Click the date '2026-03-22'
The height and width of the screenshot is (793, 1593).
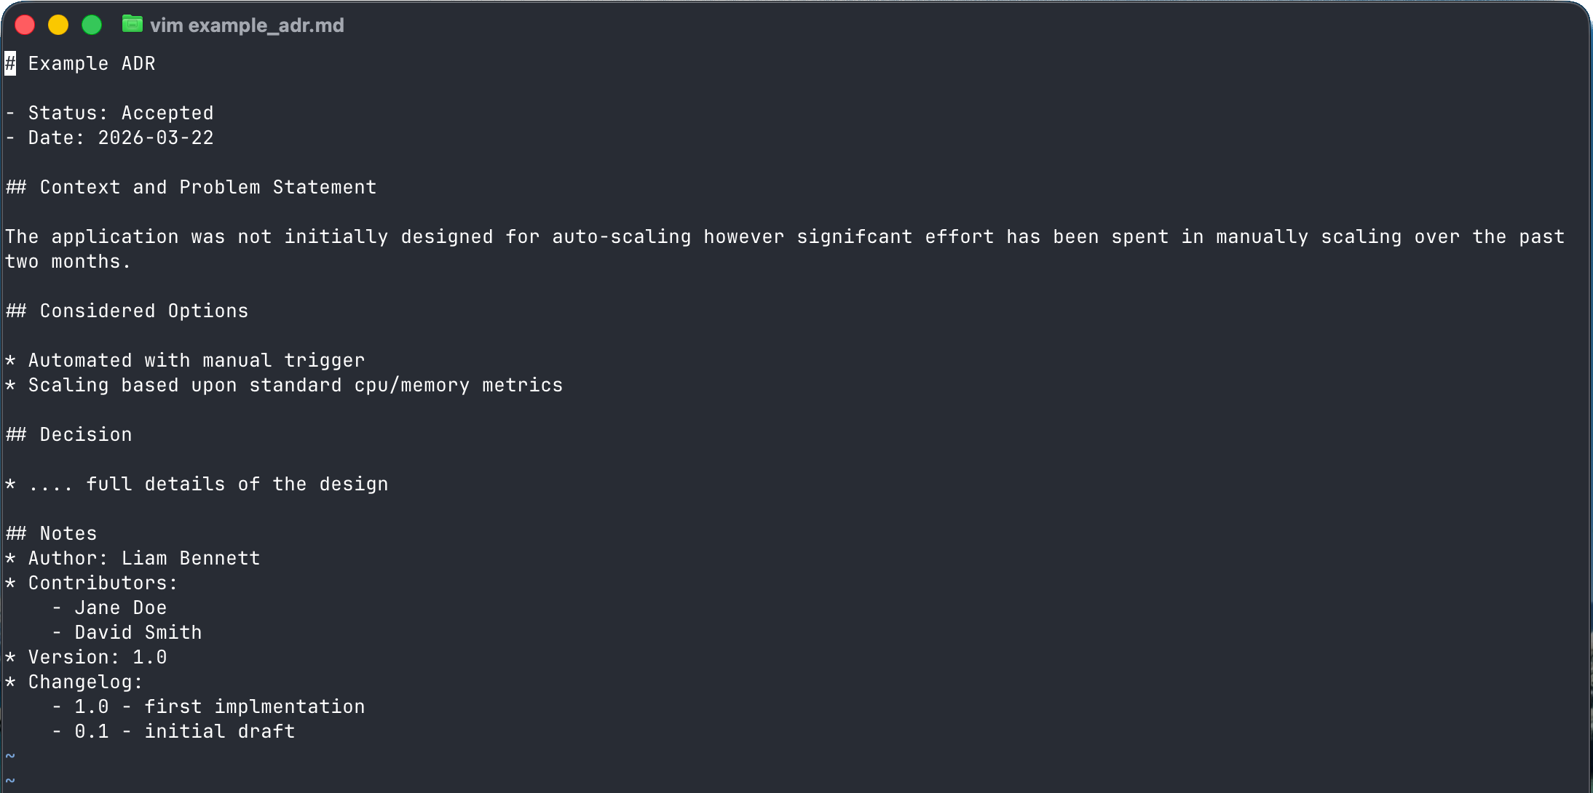(x=155, y=138)
